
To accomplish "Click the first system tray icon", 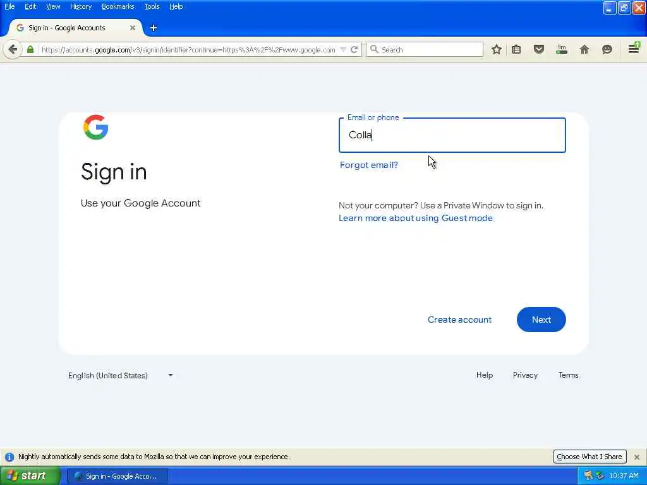I will [588, 476].
